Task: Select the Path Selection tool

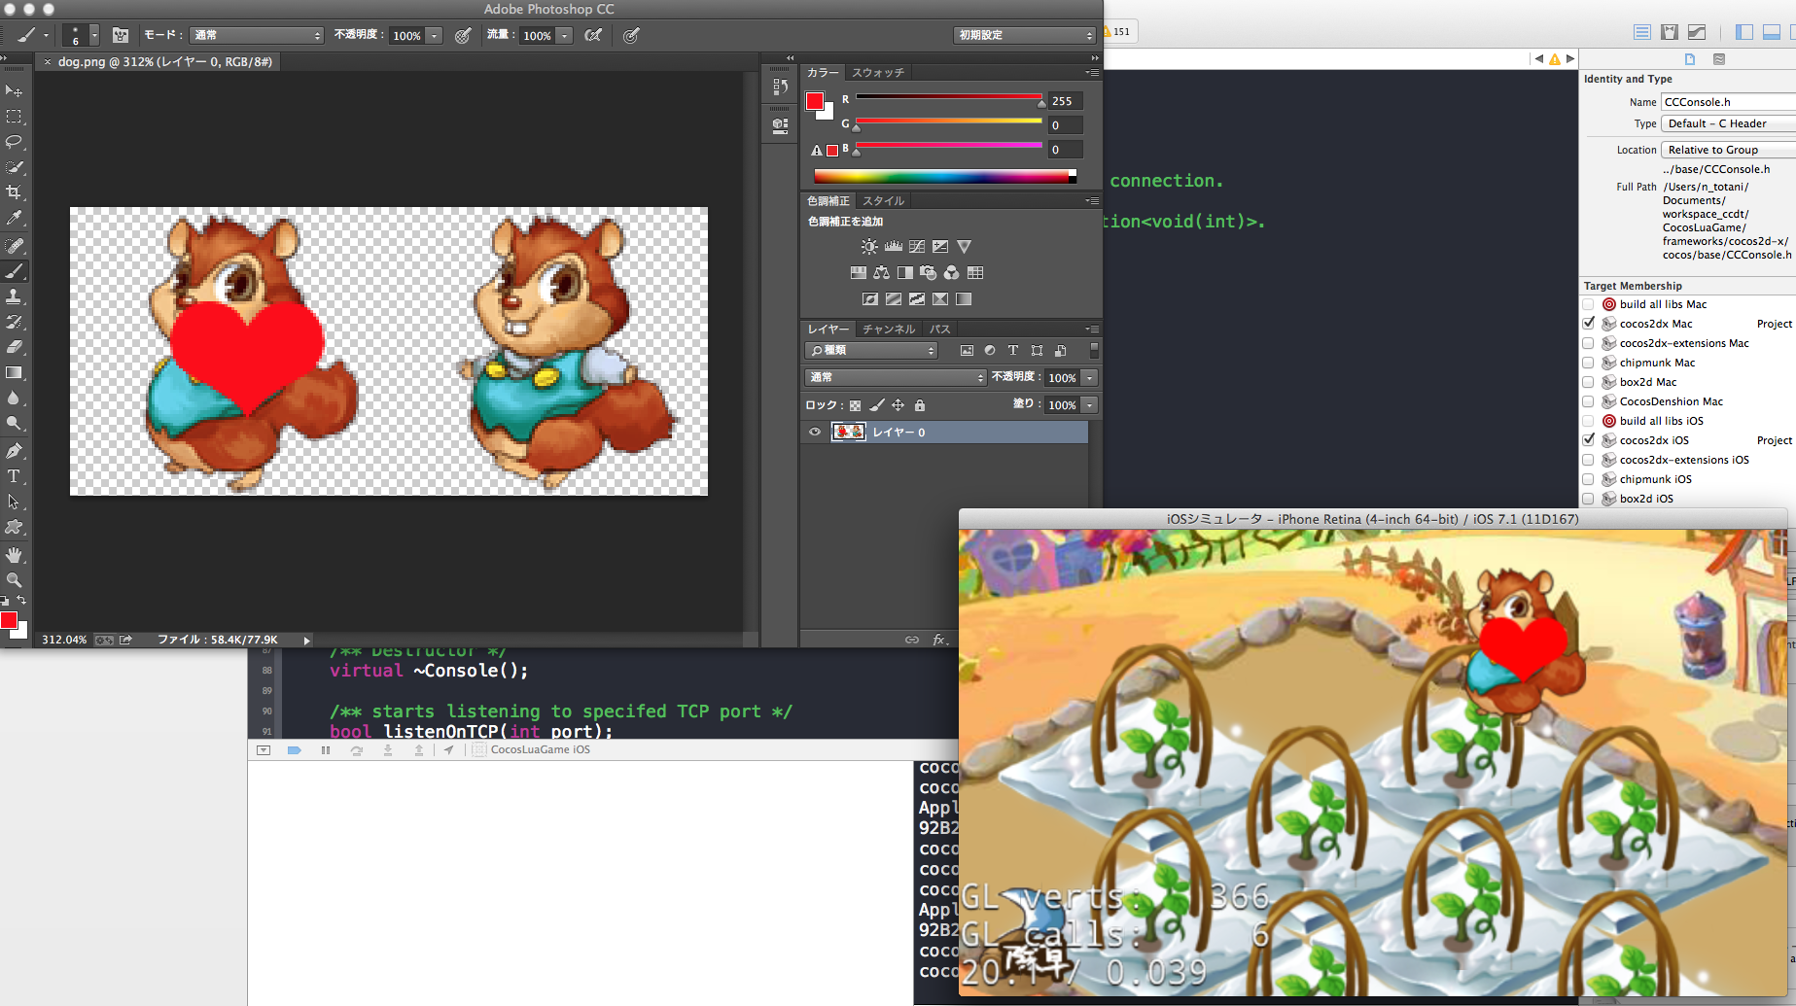Action: coord(14,502)
